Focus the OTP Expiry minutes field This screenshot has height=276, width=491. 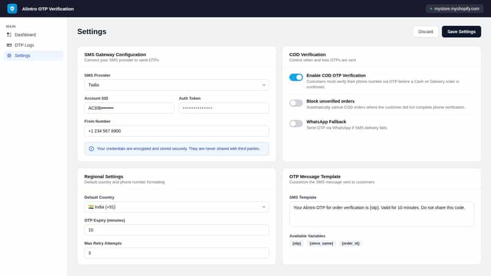[x=176, y=230]
